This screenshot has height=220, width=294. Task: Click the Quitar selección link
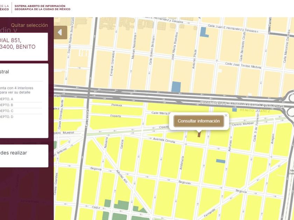[29, 25]
